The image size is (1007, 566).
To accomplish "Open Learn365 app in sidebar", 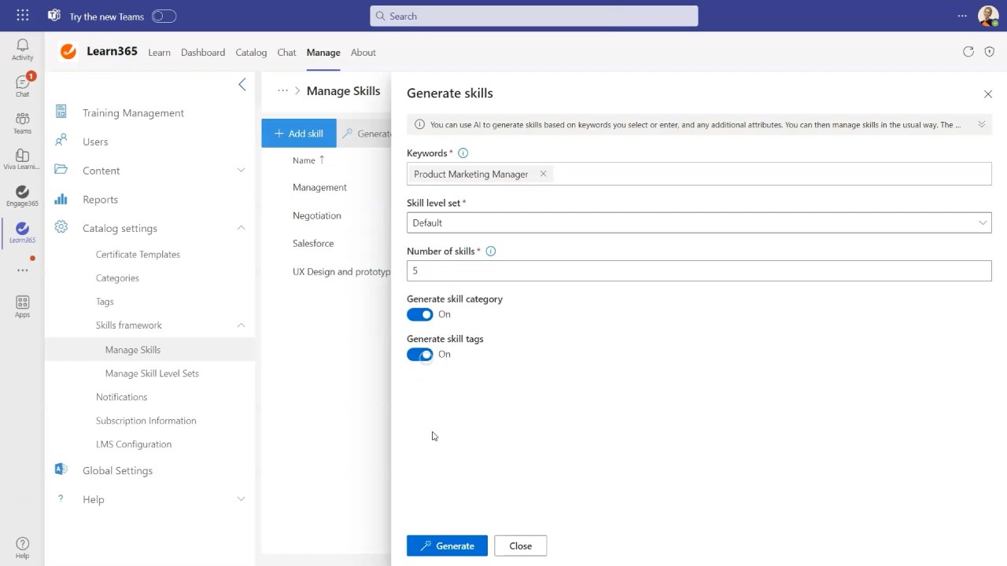I will tap(22, 232).
